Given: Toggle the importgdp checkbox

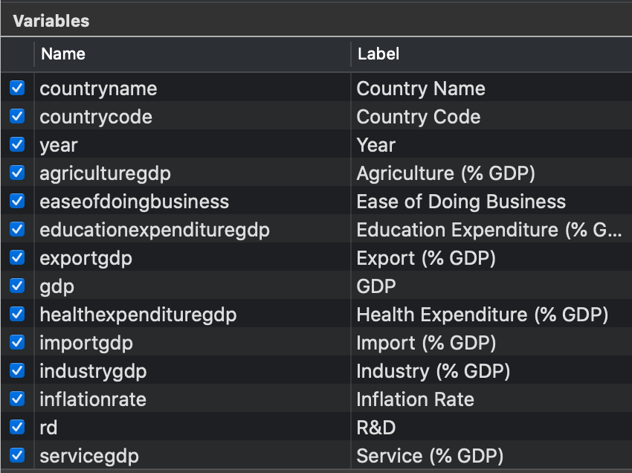Looking at the screenshot, I should 16,342.
